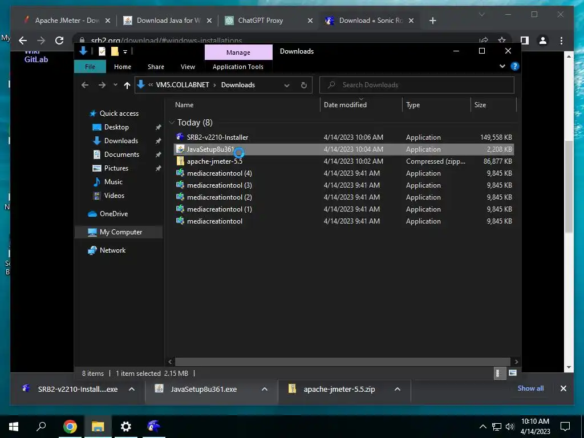584x438 pixels.
Task: Select the mediacreationtool (4) file icon
Action: tap(180, 173)
